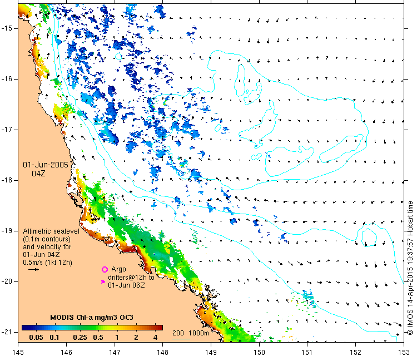Click the magenta drifter arrow marker
The width and height of the screenshot is (417, 356).
[x=103, y=281]
